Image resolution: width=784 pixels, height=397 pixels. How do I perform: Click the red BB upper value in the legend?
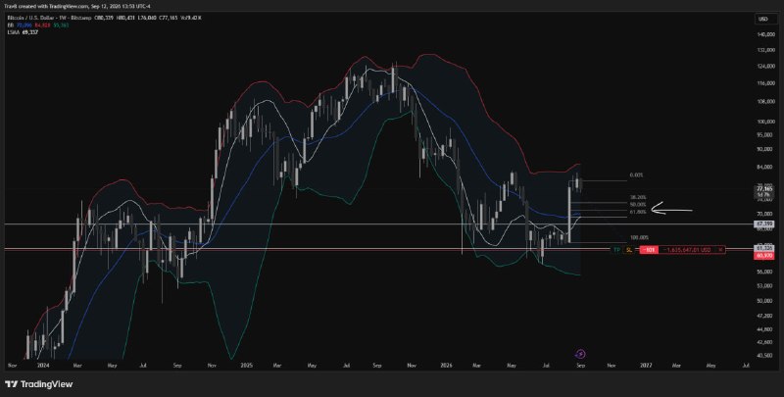tap(41, 25)
